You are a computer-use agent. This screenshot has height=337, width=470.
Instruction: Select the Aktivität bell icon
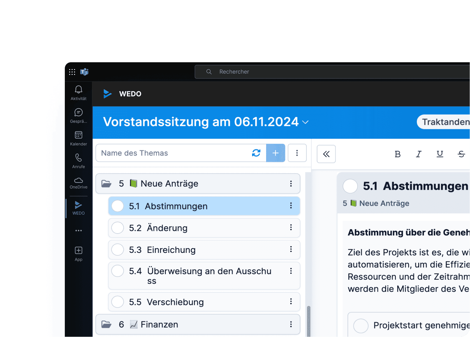78,89
